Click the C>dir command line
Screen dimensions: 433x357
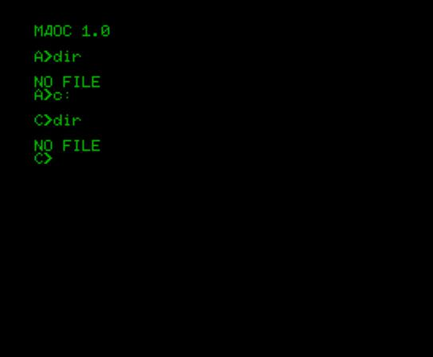pyautogui.click(x=58, y=120)
